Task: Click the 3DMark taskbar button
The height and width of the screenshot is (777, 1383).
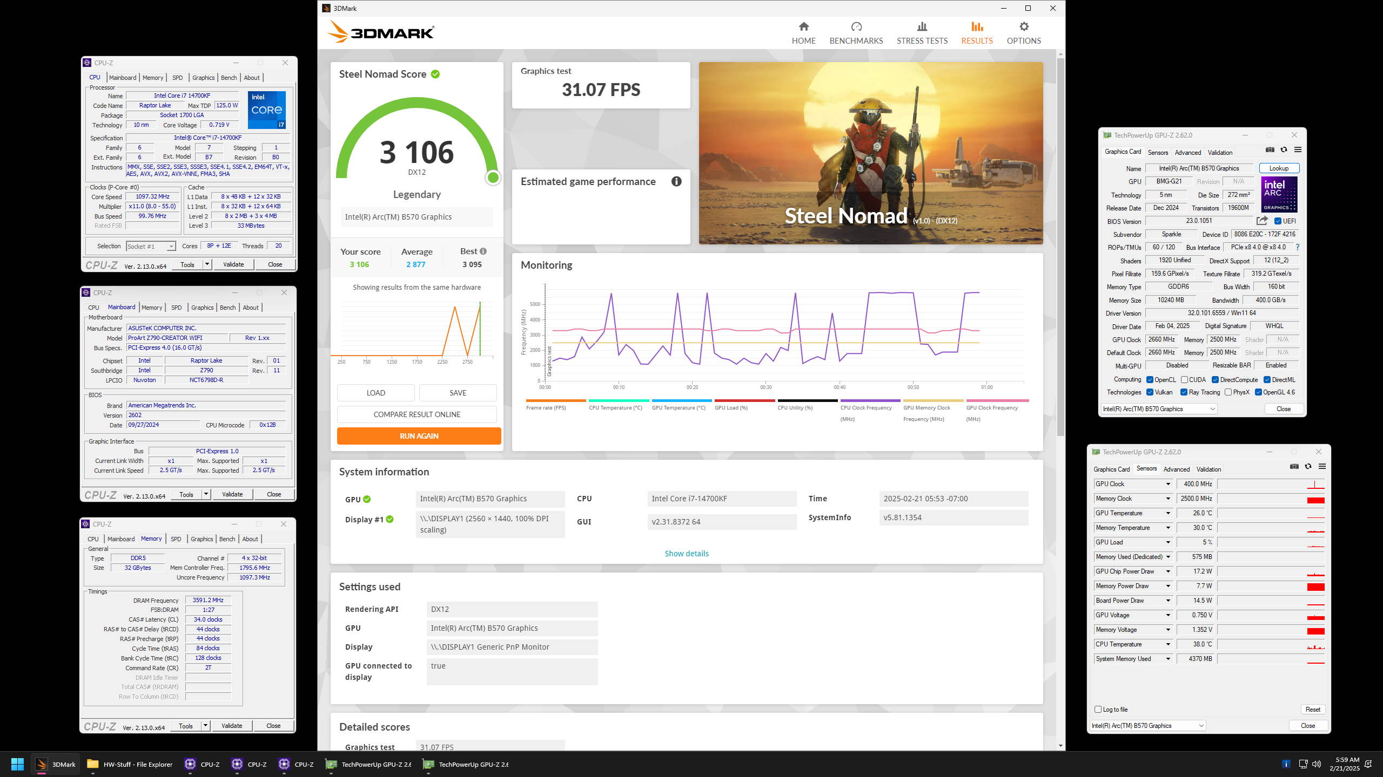Action: [x=56, y=764]
